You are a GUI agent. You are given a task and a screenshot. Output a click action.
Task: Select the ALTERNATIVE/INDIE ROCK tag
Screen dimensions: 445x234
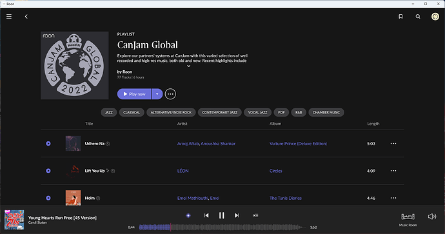(x=171, y=112)
